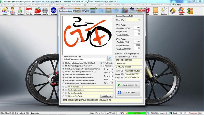
Task: Check the Observações Gerais checkbox
Action: (66, 96)
